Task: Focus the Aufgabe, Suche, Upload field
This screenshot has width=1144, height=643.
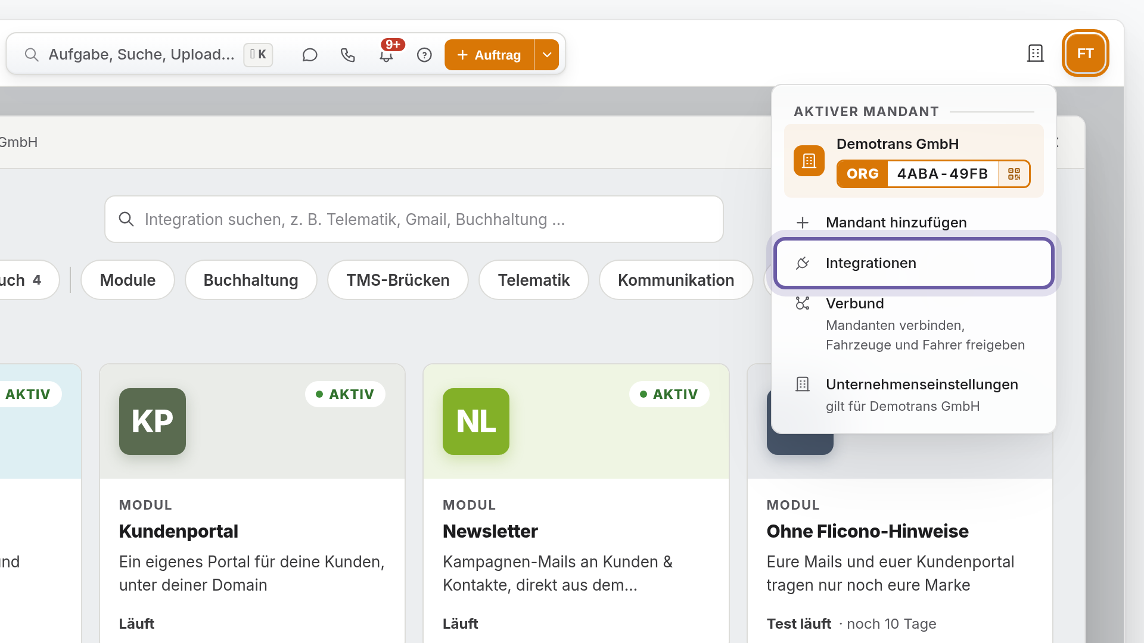Action: tap(141, 55)
